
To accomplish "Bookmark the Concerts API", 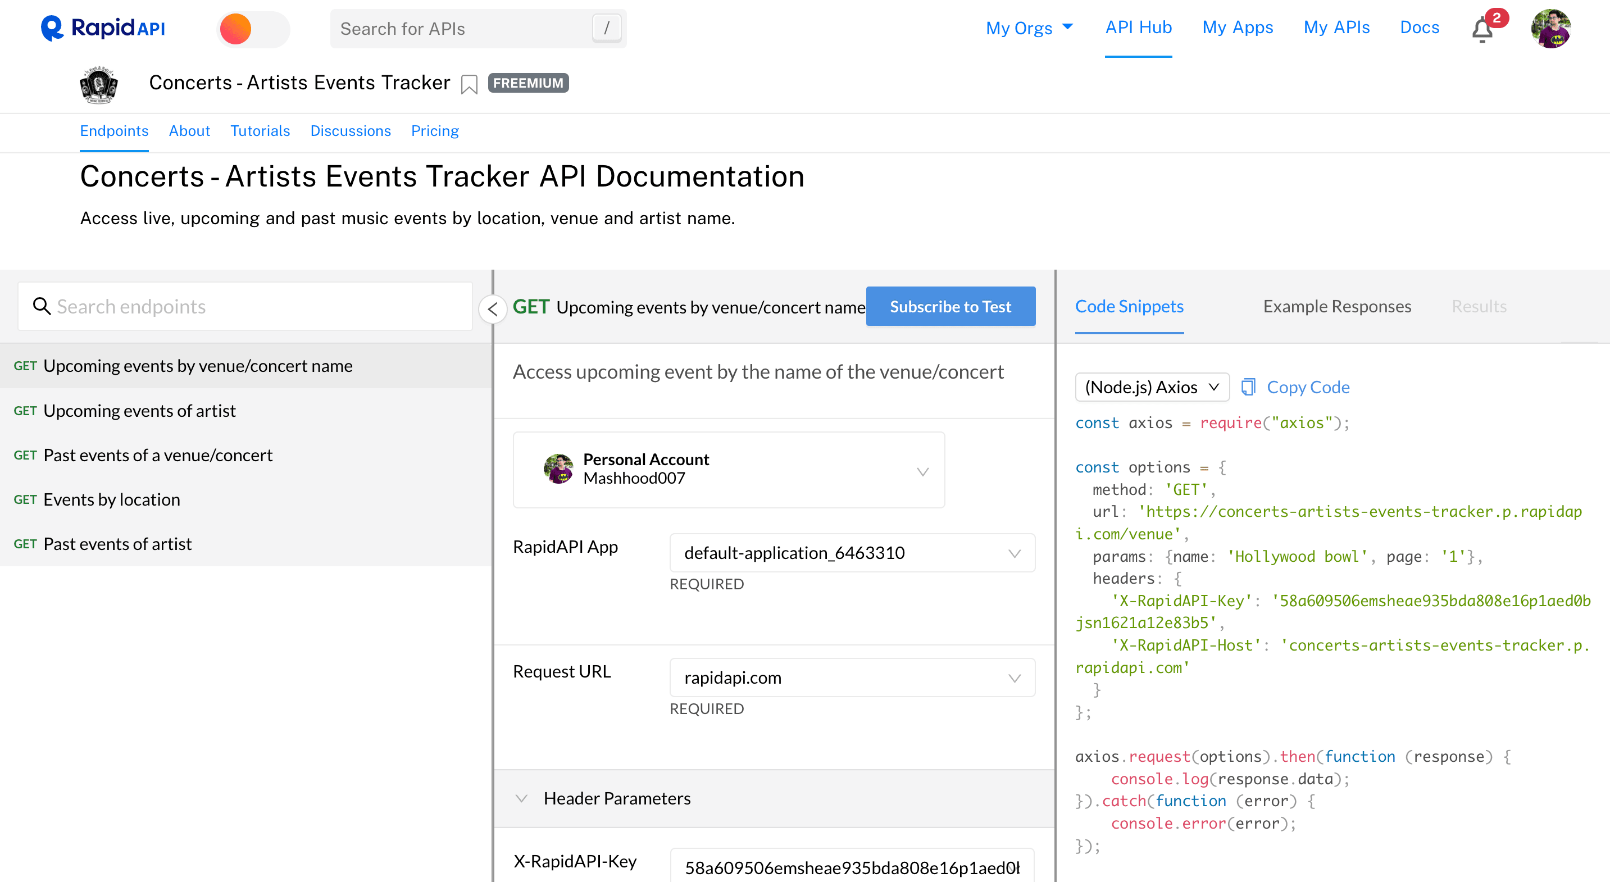I will click(469, 83).
